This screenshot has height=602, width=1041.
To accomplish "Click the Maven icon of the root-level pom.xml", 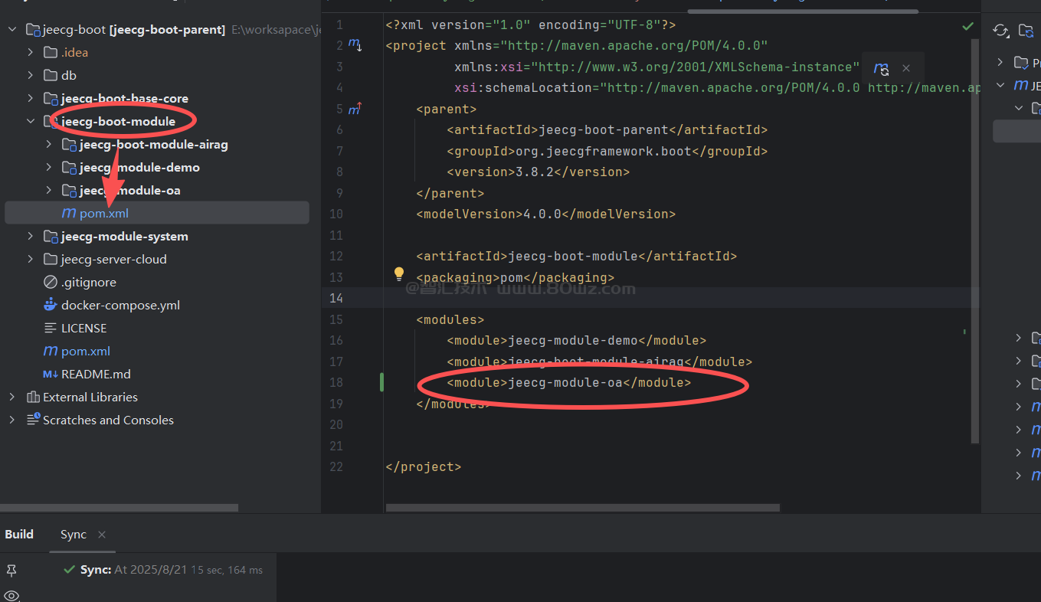I will click(51, 351).
